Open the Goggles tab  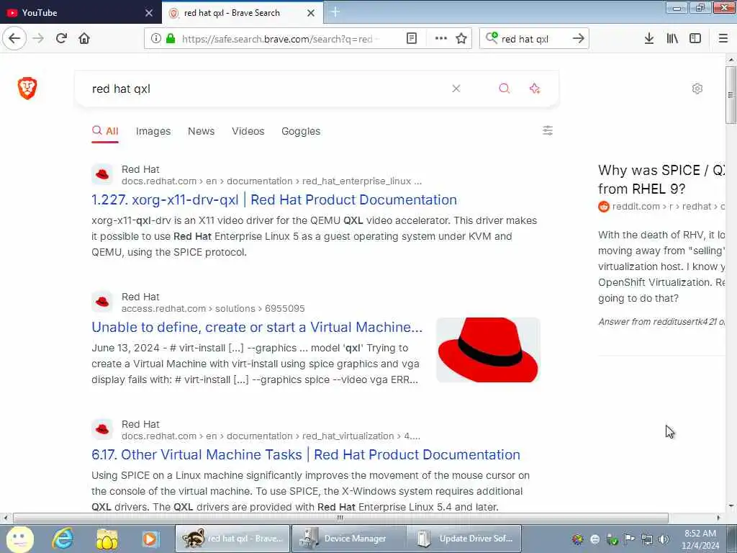[301, 131]
